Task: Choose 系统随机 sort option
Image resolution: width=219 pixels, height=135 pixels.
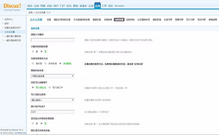Action: (x=60, y=63)
